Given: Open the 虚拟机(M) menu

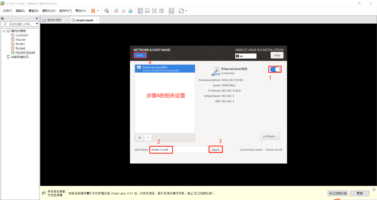Looking at the screenshot, I should tap(49, 11).
